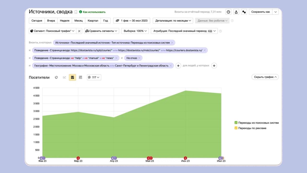307x173 pixels.
Task: Toggle 'Переходы из поисковых систем' legend checkbox
Action: click(x=236, y=123)
